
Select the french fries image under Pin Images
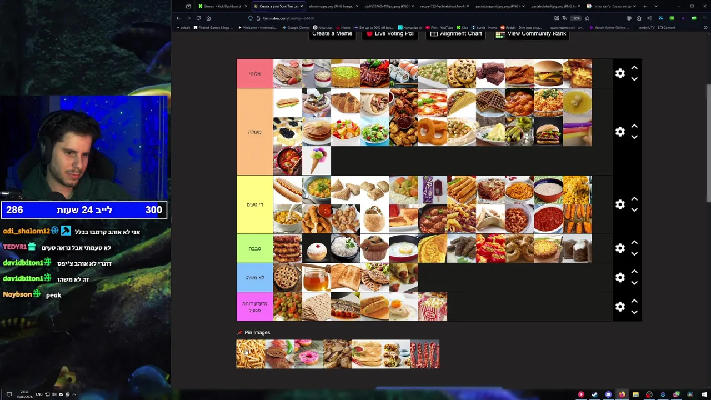coord(251,354)
